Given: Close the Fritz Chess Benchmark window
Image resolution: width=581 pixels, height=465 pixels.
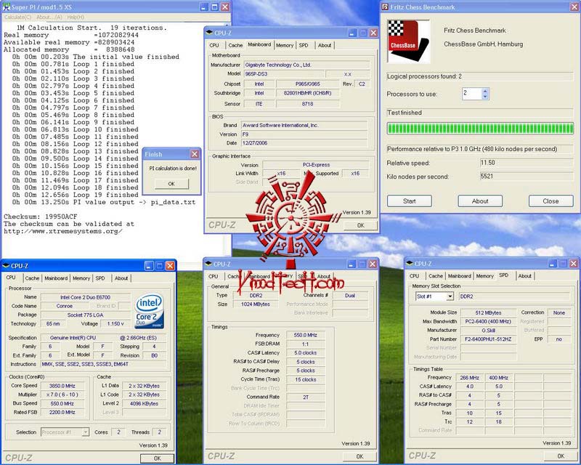Looking at the screenshot, I should (x=574, y=7).
